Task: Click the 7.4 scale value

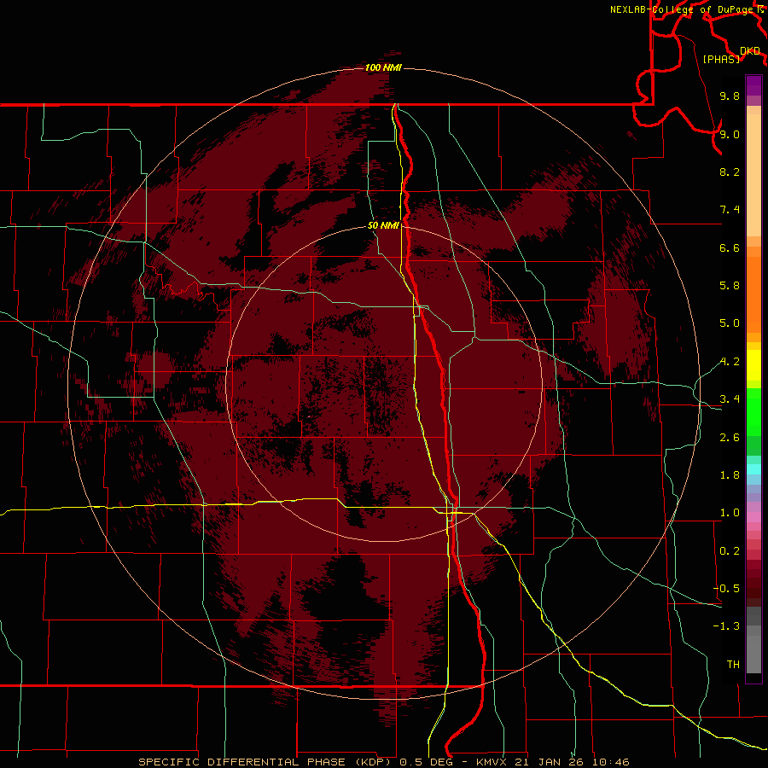Action: pyautogui.click(x=730, y=210)
